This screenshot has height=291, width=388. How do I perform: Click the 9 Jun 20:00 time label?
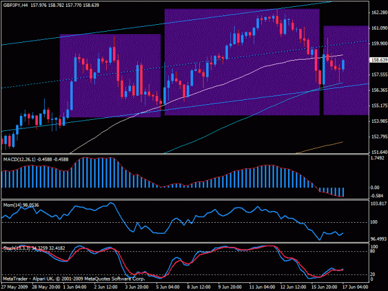230,287
